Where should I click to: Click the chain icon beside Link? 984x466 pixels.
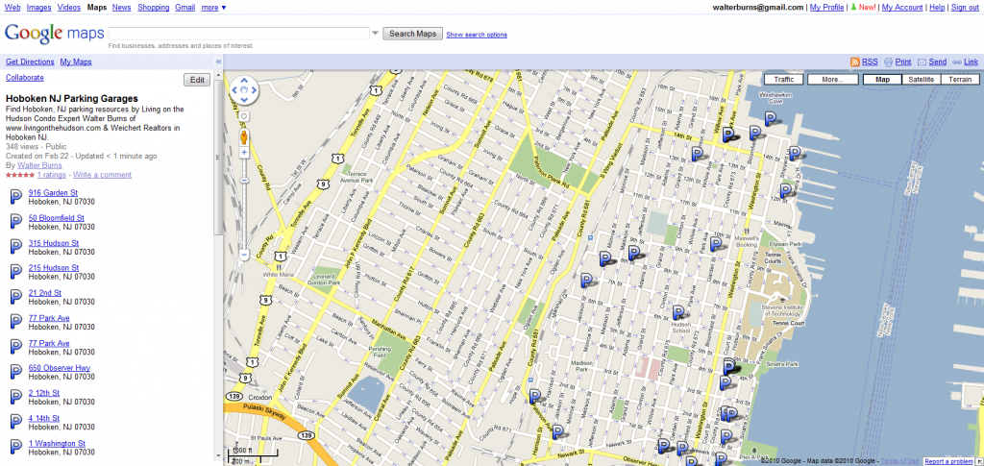pos(956,62)
